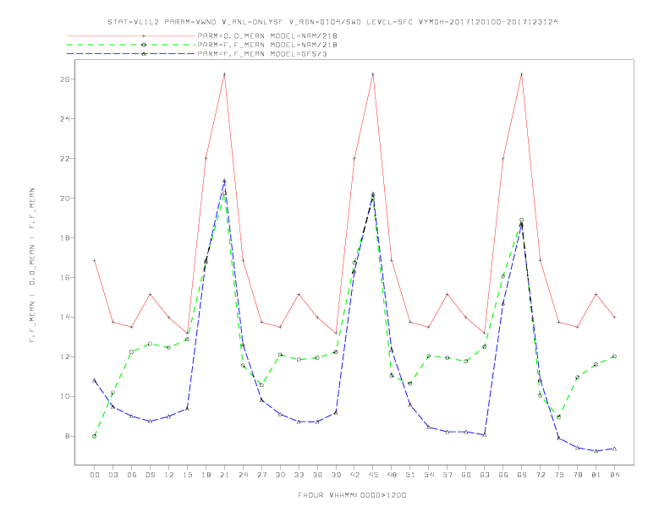This screenshot has width=670, height=517.
Task: Click the x-axis tick label 72
Action: click(x=541, y=475)
